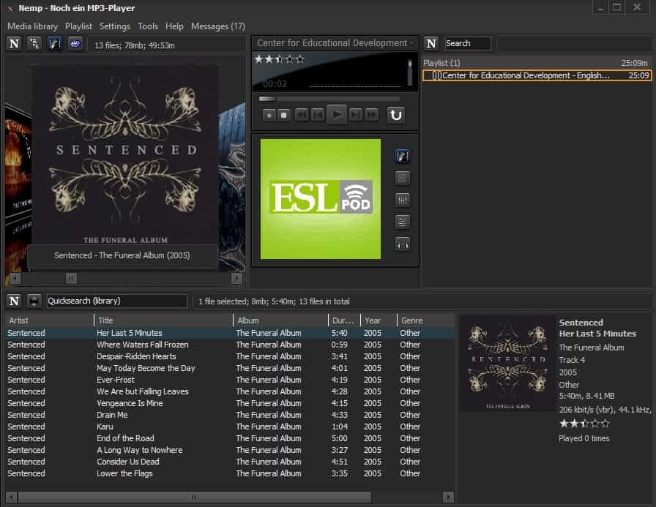Open the N menu beside Quicksearch
656x507 pixels.
[14, 301]
